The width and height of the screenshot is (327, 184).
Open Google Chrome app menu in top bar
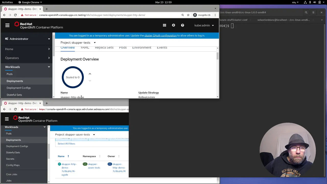click(30, 2)
